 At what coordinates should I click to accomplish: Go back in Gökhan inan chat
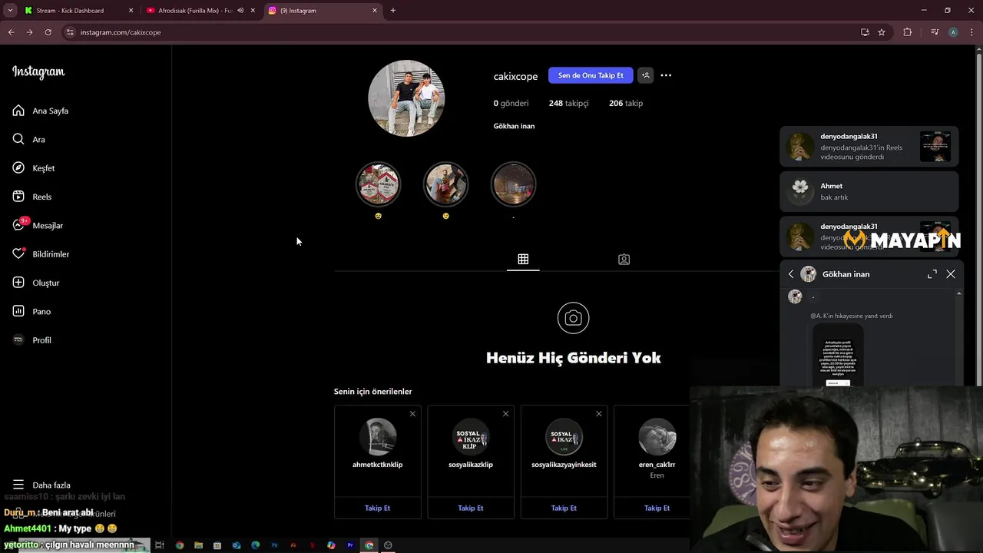coord(791,274)
